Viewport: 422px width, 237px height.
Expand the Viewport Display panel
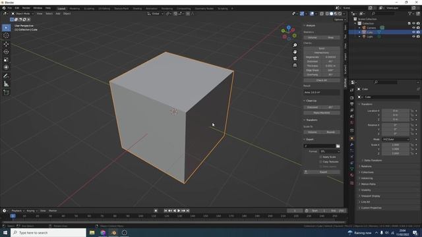pyautogui.click(x=370, y=196)
